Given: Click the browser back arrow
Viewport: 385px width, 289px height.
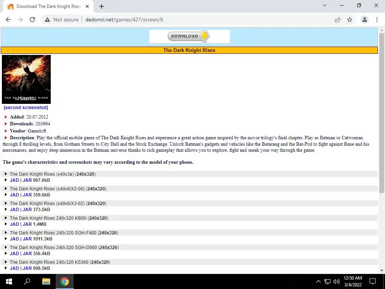Looking at the screenshot, I should pyautogui.click(x=8, y=20).
